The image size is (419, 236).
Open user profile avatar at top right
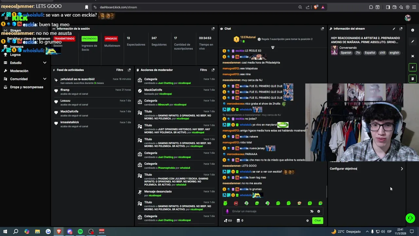point(408,18)
